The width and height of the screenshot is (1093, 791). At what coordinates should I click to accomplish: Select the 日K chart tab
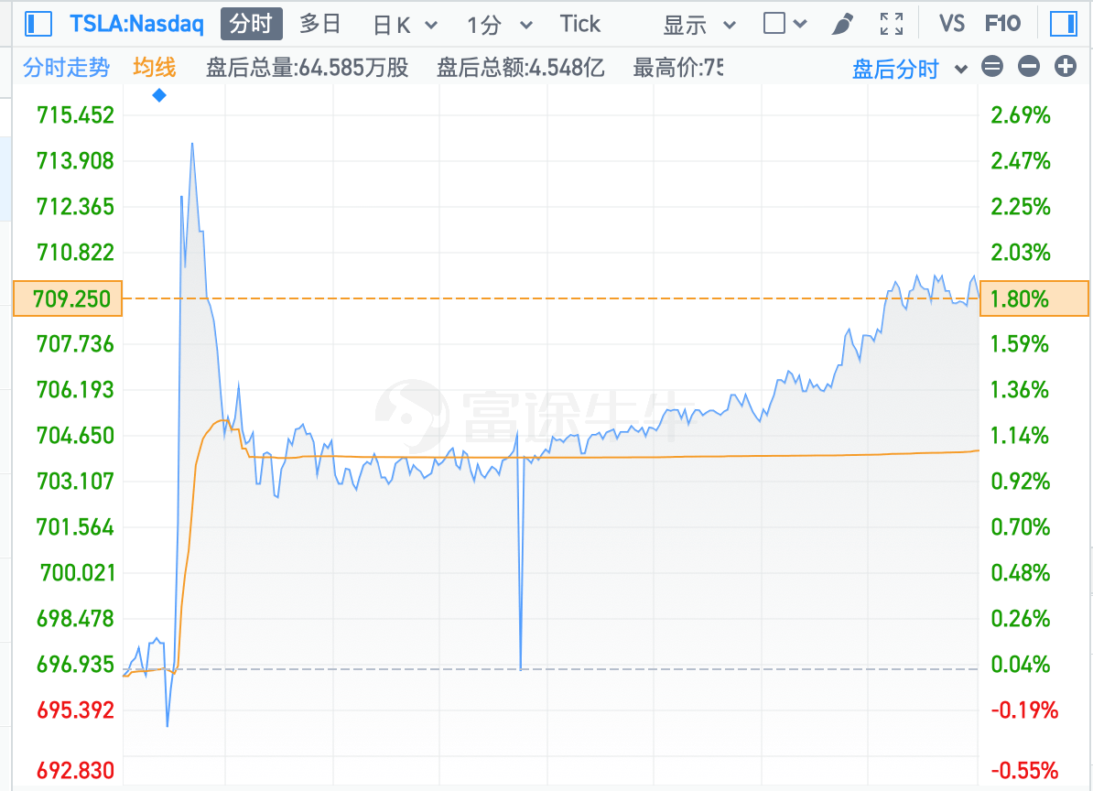(393, 25)
